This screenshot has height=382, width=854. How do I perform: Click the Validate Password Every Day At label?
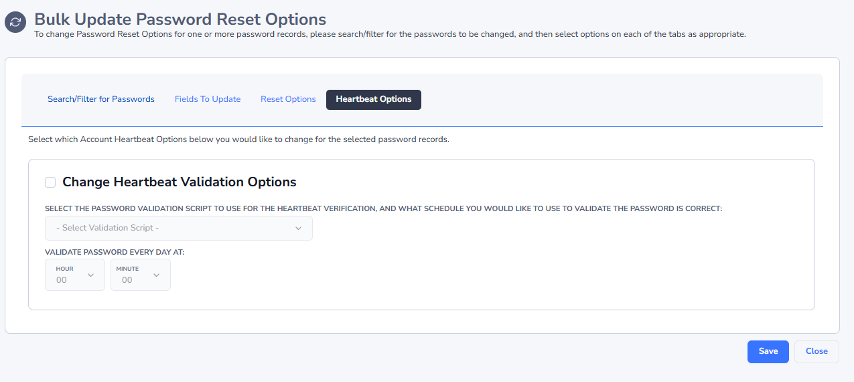115,252
